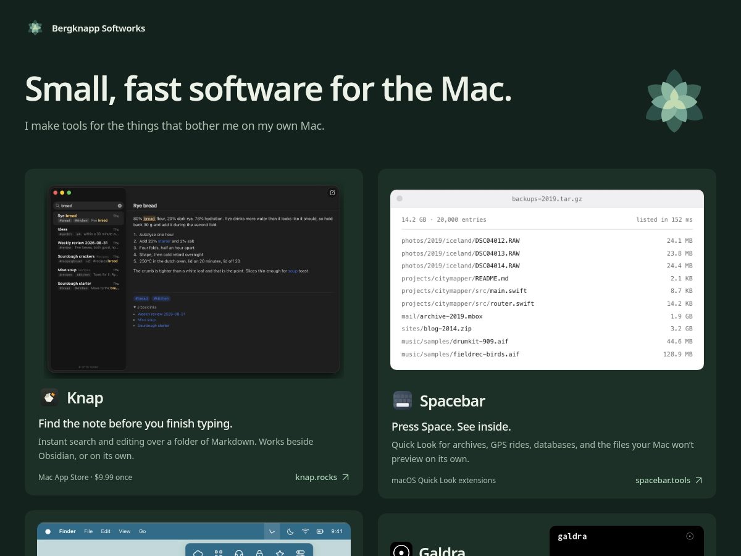Viewport: 741px width, 556px height.
Task: Click the moon Focus icon in the preview menu bar
Action: click(290, 531)
